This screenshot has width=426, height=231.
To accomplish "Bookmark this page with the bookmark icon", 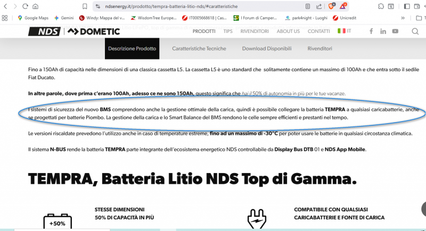I will point(85,6).
